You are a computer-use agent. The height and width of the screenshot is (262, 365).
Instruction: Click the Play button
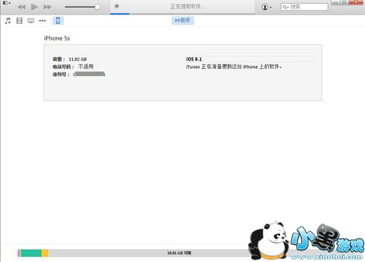point(35,7)
